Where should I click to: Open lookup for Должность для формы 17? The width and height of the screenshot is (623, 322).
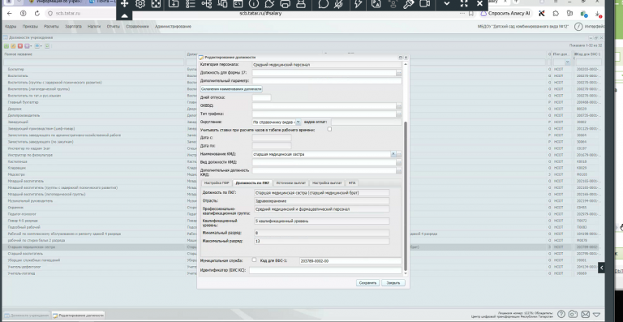(399, 73)
